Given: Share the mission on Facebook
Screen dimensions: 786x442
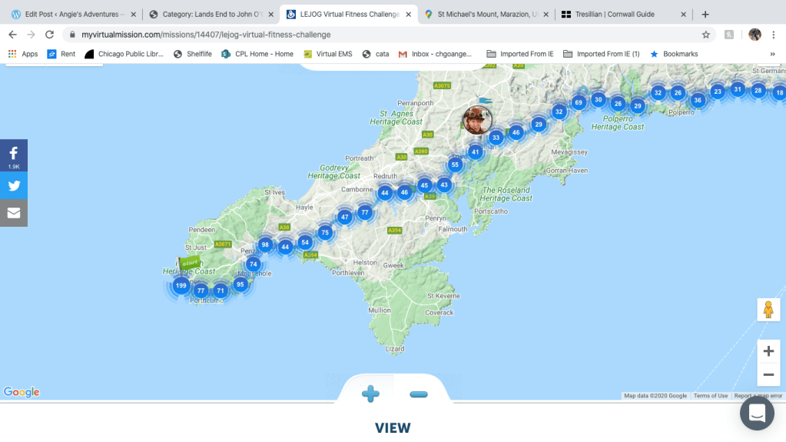Looking at the screenshot, I should [x=14, y=155].
